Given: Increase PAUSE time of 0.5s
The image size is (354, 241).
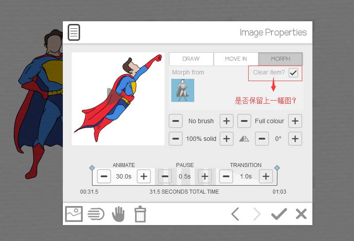Looking at the screenshot, I should point(205,176).
